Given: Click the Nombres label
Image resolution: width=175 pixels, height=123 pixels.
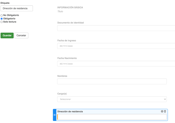Looking at the screenshot, I should [62, 76].
